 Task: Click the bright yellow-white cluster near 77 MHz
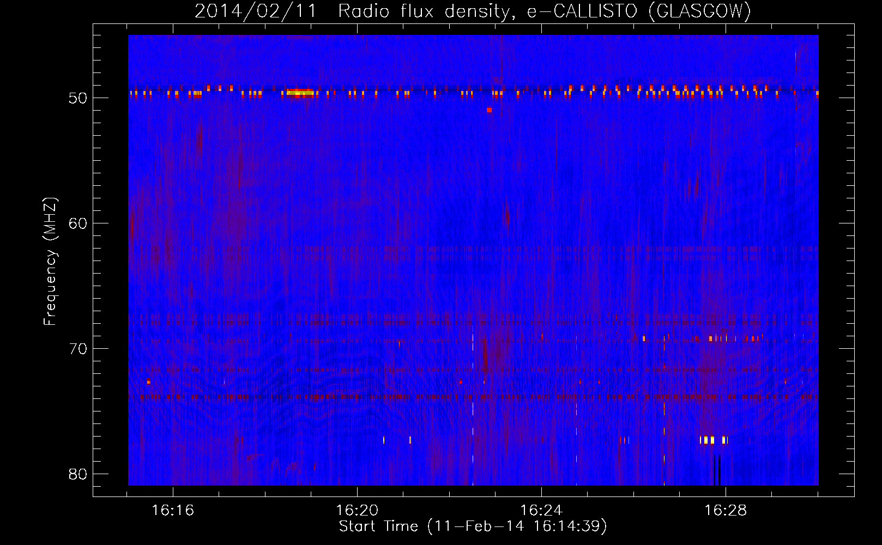pyautogui.click(x=714, y=440)
